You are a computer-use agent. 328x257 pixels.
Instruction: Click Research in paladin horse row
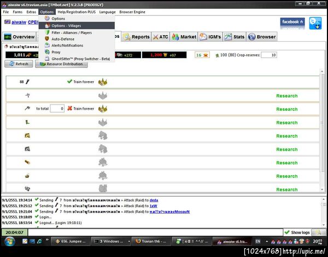coord(287,136)
